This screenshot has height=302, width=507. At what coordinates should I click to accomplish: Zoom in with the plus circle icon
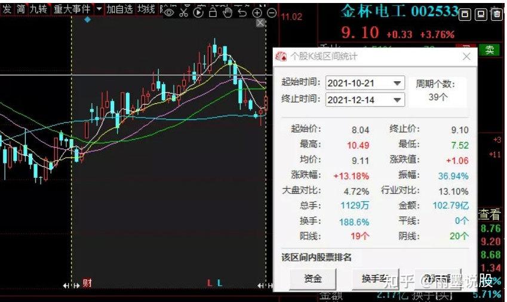pyautogui.click(x=257, y=13)
